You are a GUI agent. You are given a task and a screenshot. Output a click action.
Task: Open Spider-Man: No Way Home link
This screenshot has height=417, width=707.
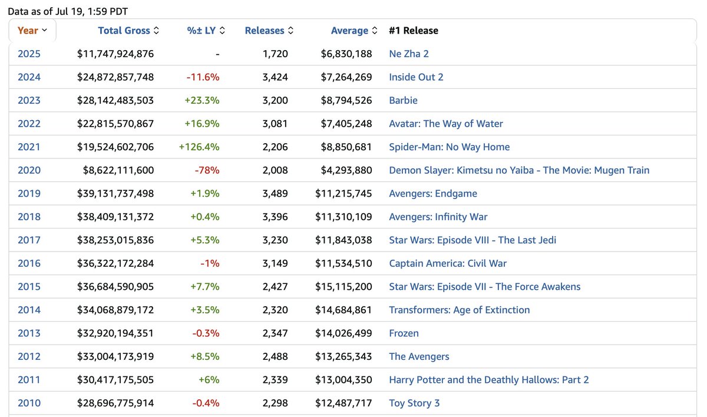coord(450,147)
